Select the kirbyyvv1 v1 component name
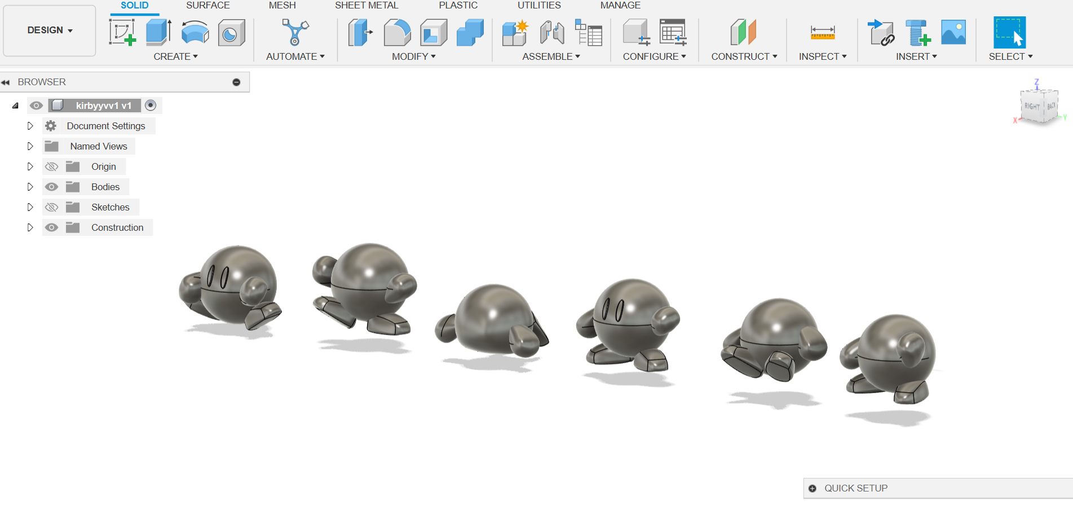1073x518 pixels. pyautogui.click(x=104, y=106)
